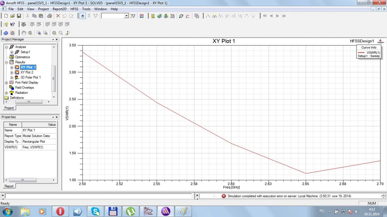Screen dimensions: 387x217
Task: Activate the What's This help pointer
Action: coord(13,24)
